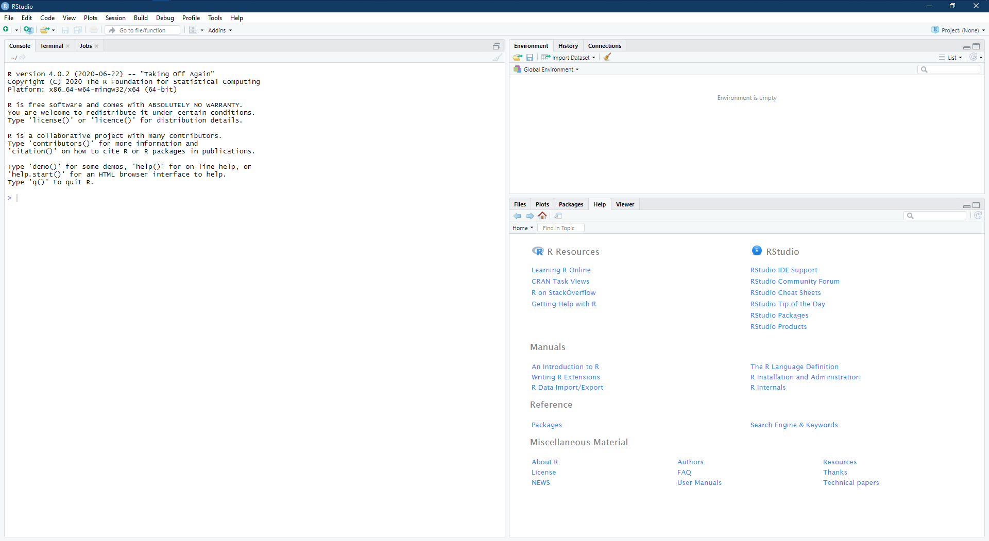Click the load workspace icon in Environment
Screen dimensions: 989x541
coord(518,57)
